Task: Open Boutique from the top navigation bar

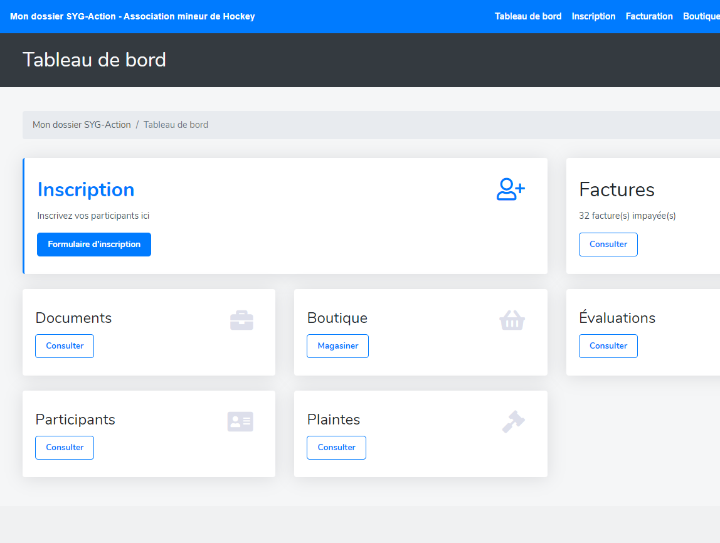Action: tap(701, 16)
